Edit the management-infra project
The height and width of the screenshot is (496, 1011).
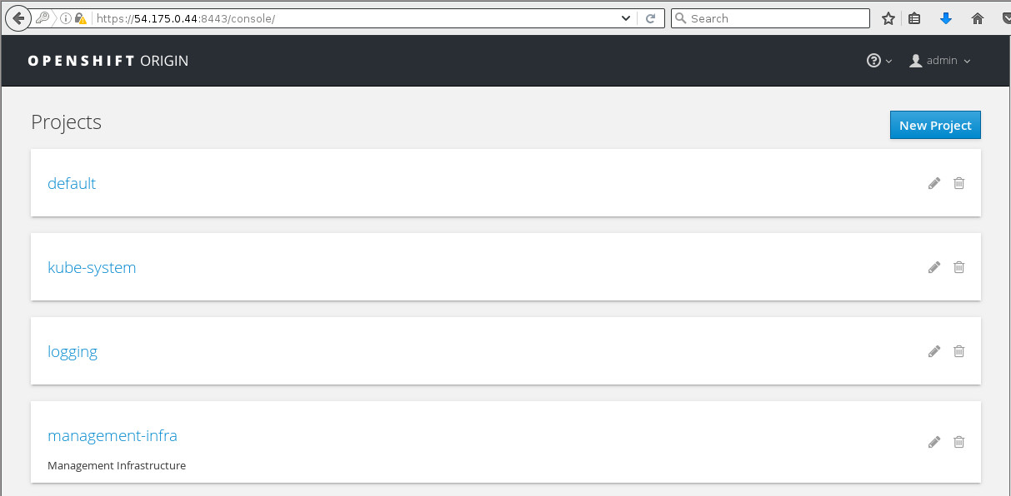[934, 442]
